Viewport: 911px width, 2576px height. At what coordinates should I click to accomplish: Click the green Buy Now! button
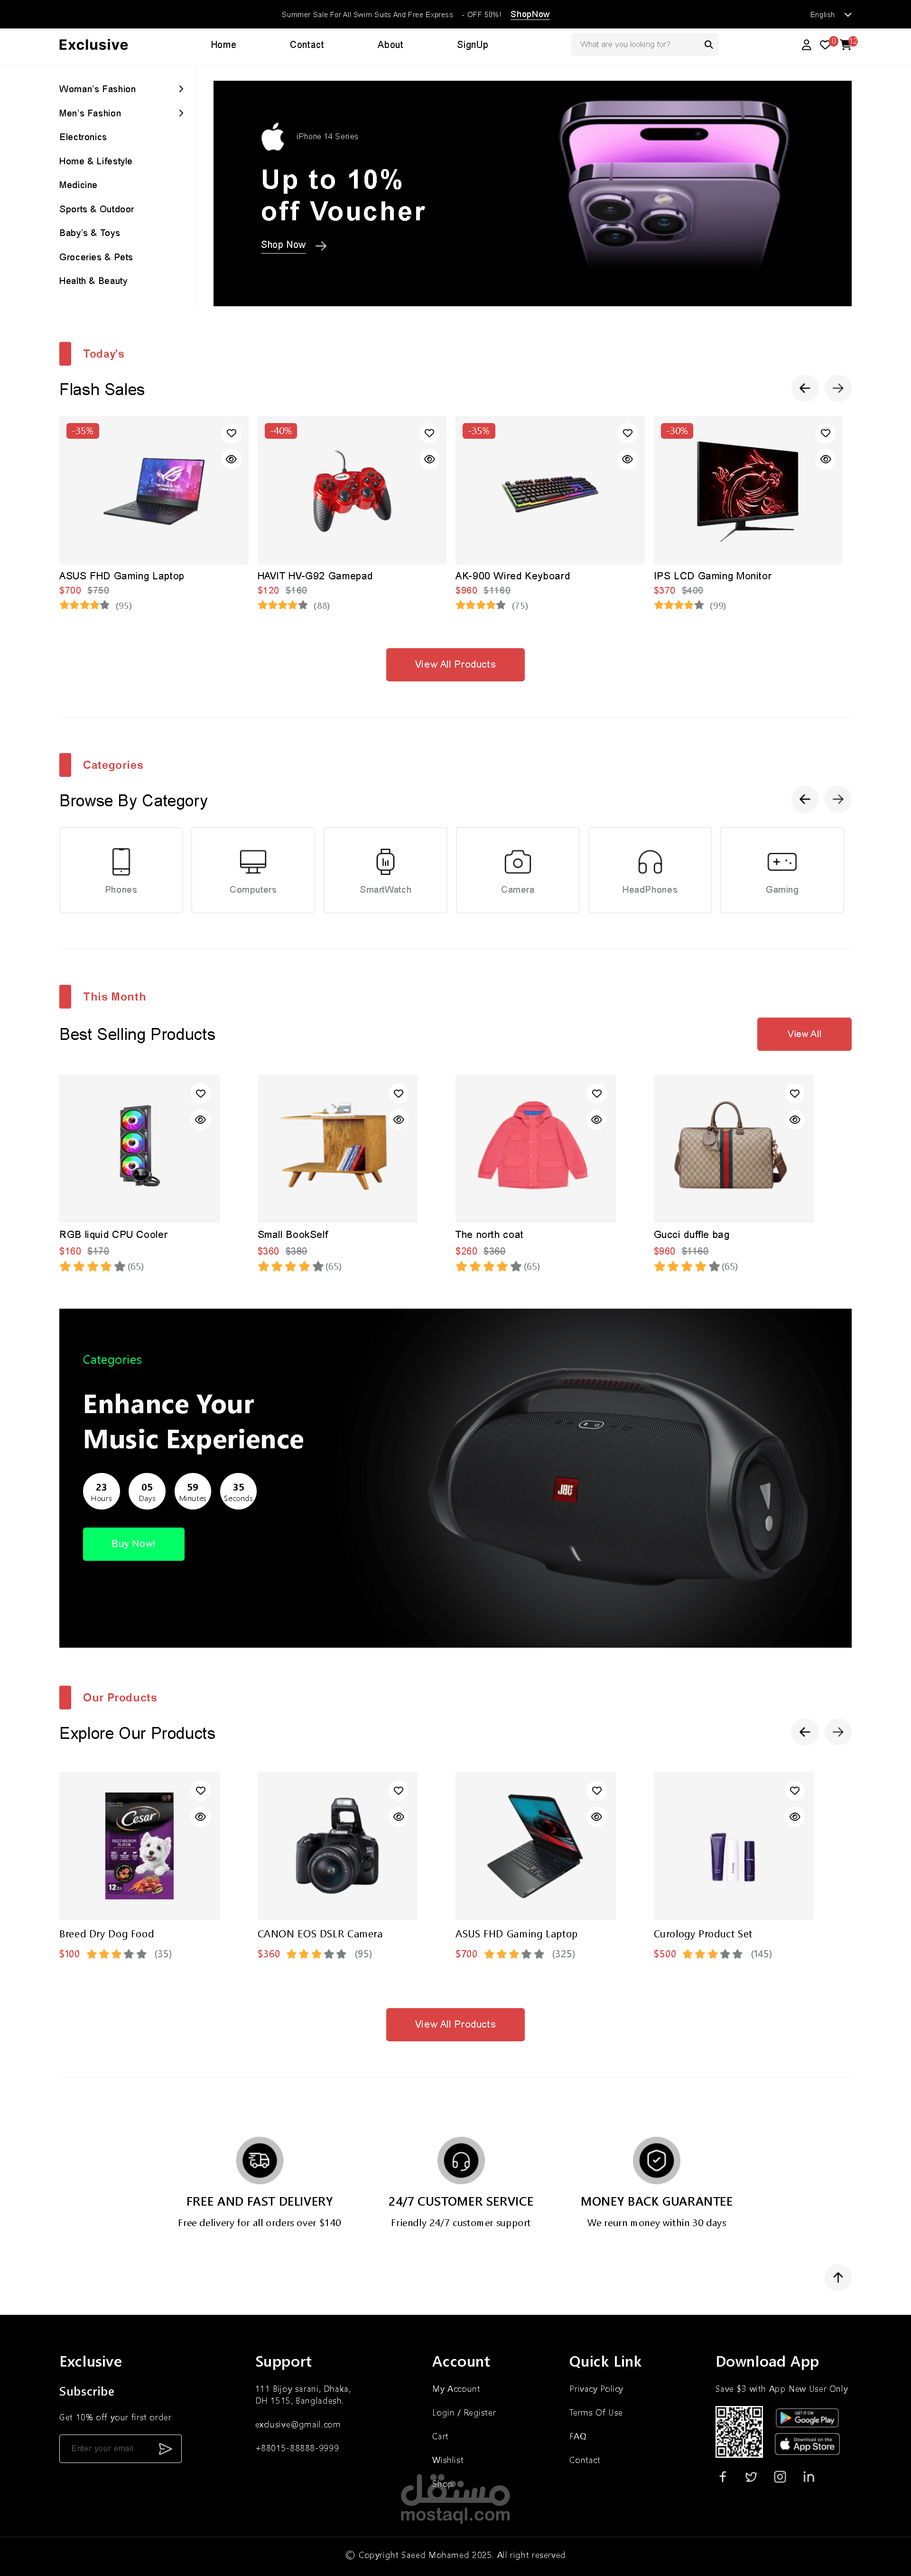pos(134,1543)
